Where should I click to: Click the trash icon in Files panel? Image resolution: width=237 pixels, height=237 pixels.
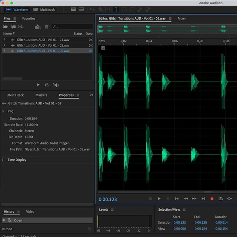pyautogui.click(x=46, y=27)
